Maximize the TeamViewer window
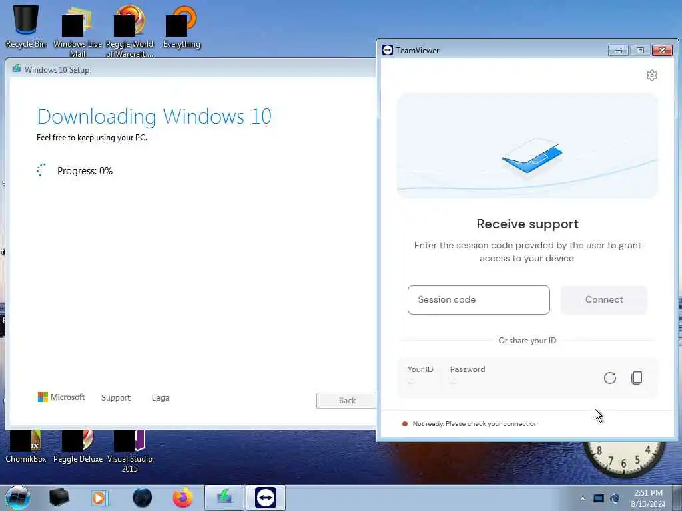Viewport: 682px width, 511px height. (640, 51)
